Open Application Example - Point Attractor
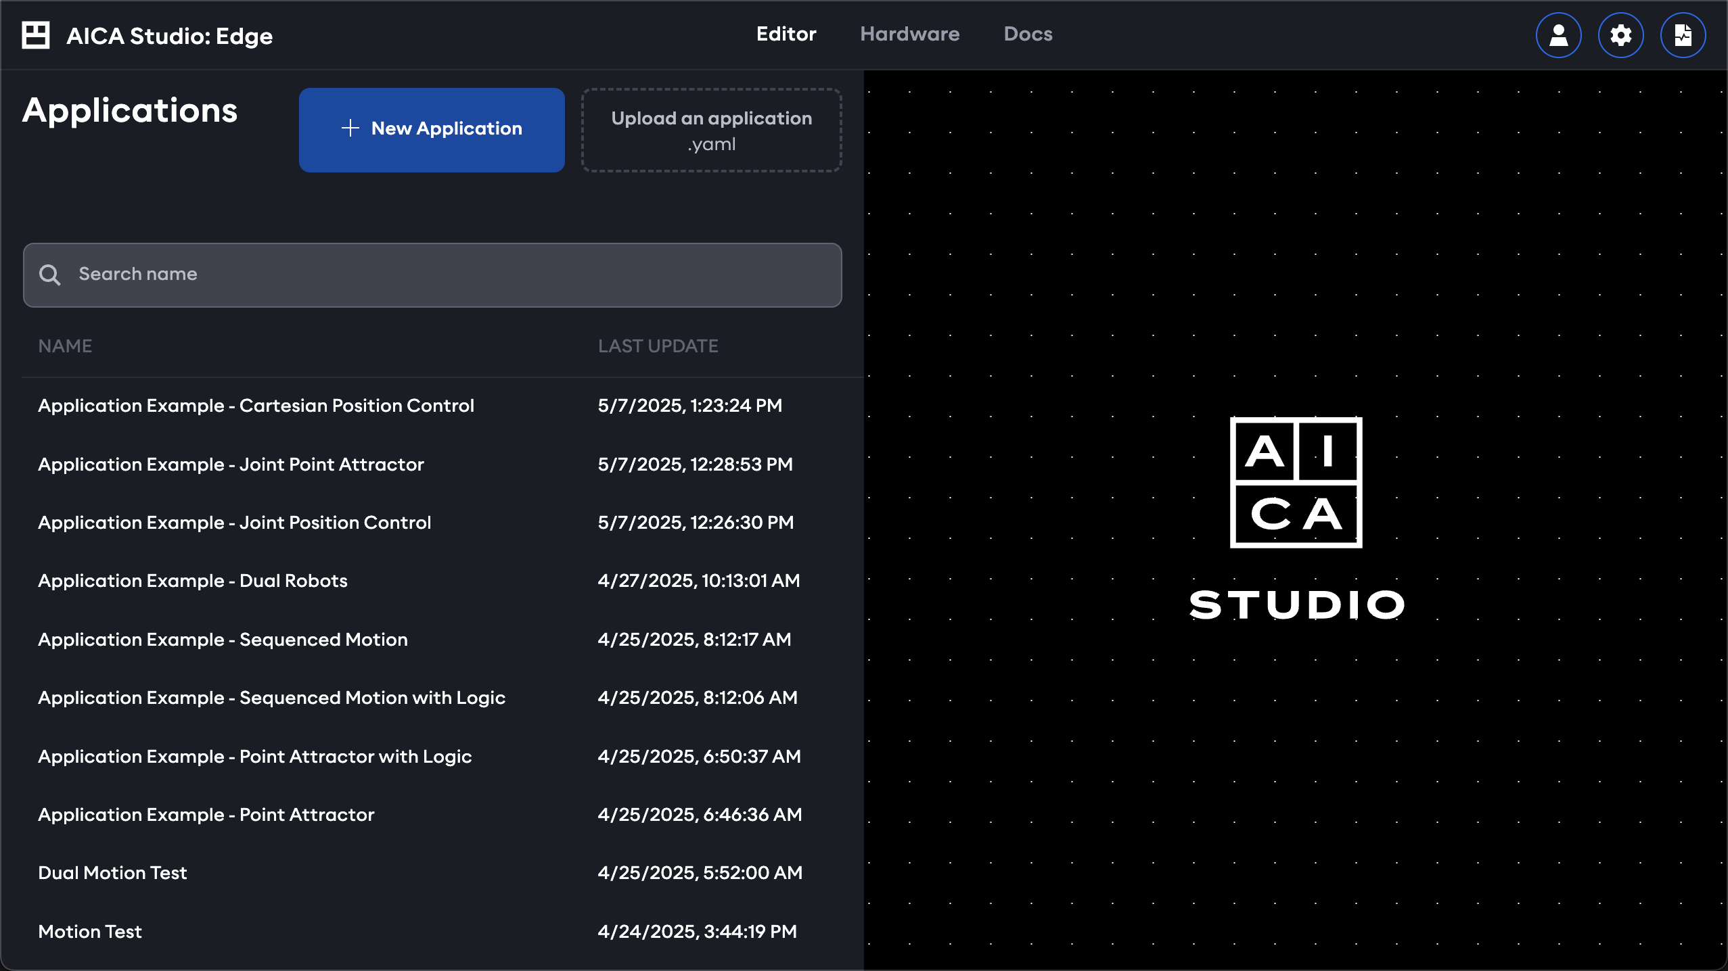The height and width of the screenshot is (971, 1728). click(206, 815)
